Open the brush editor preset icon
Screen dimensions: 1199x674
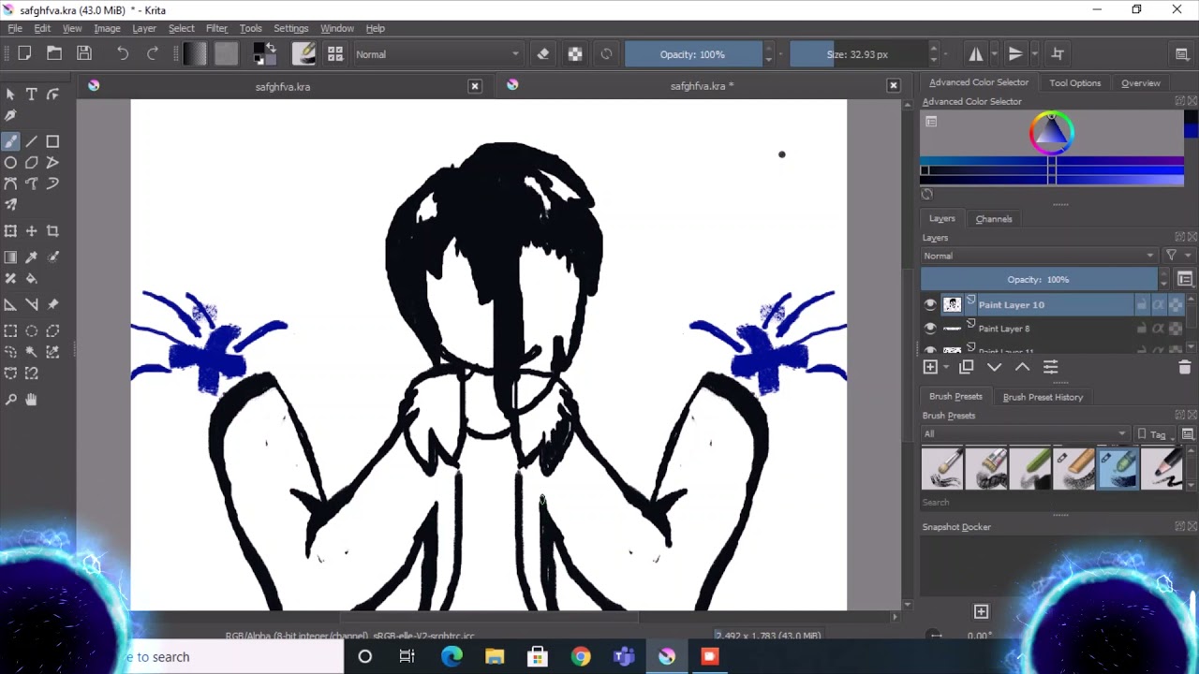tap(303, 54)
